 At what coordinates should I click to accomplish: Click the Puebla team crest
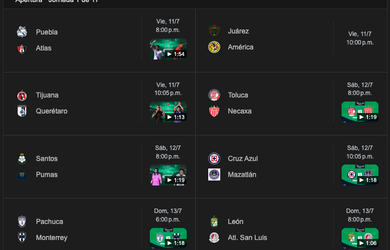click(x=21, y=32)
